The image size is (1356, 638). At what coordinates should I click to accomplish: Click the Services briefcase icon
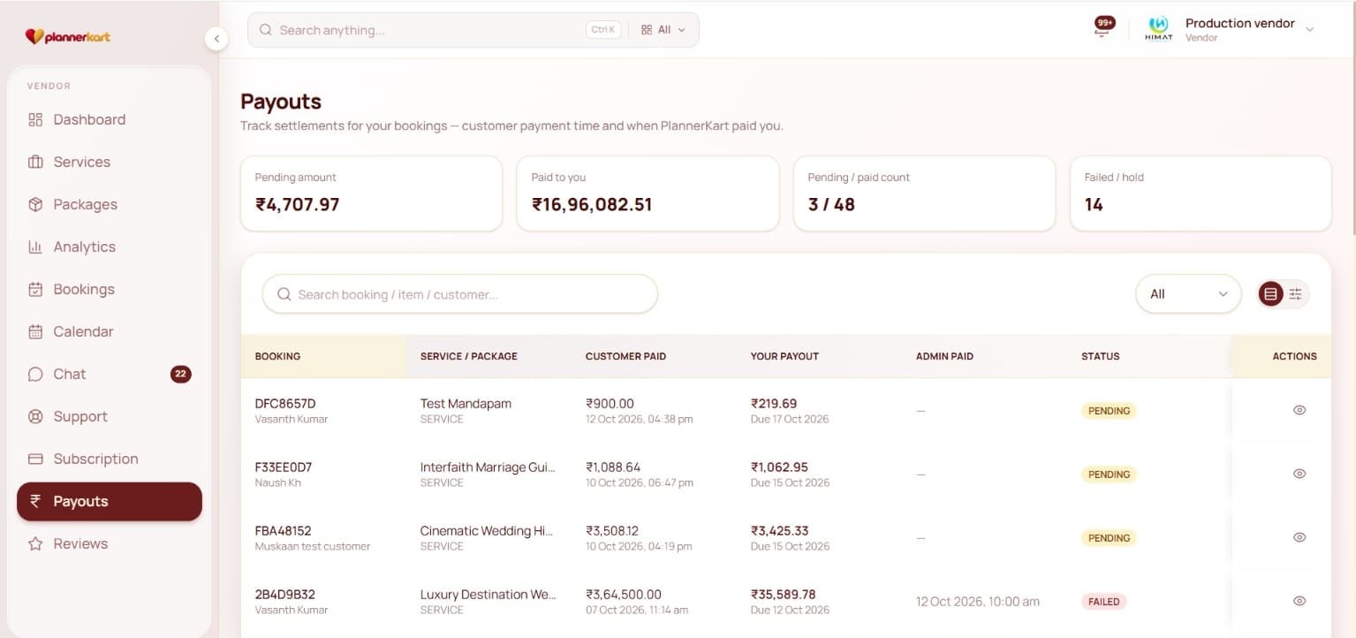(x=35, y=162)
